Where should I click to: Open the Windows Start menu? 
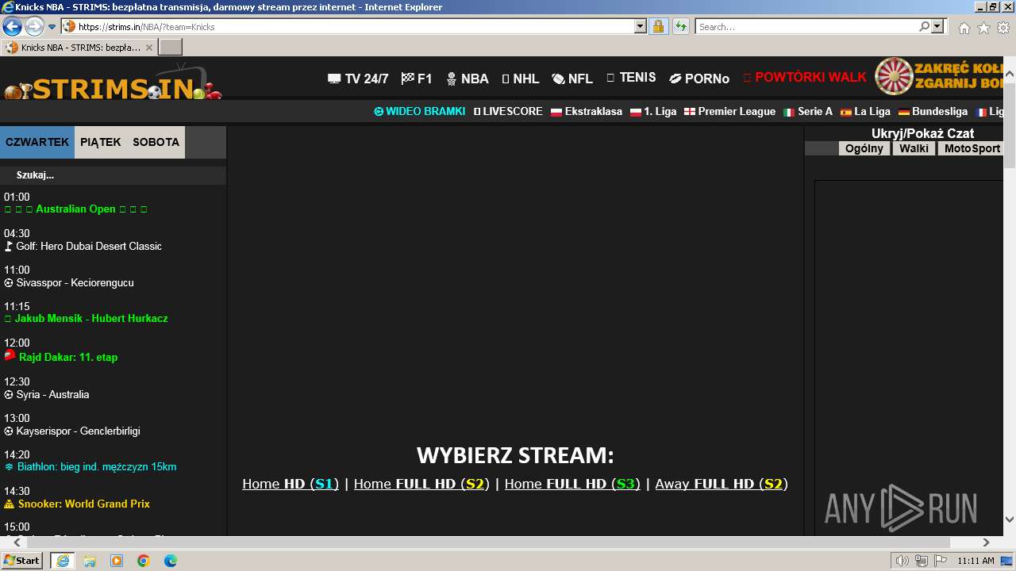coord(21,560)
